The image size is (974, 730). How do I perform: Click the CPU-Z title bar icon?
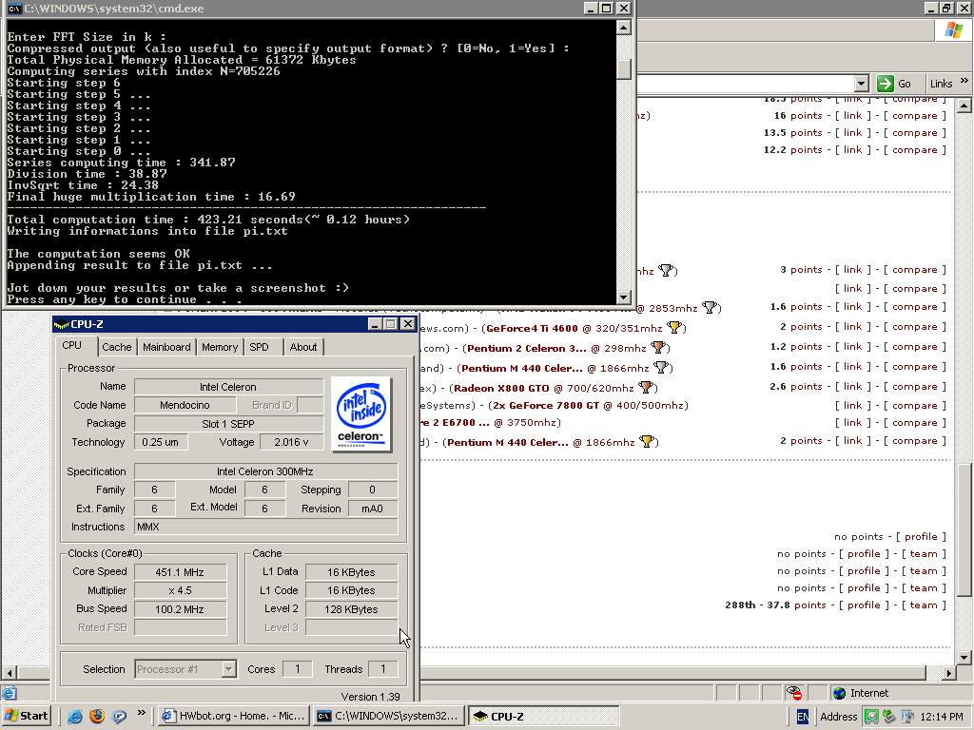(x=61, y=324)
